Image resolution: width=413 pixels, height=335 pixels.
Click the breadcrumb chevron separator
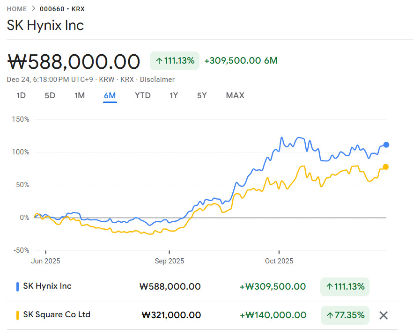(33, 9)
